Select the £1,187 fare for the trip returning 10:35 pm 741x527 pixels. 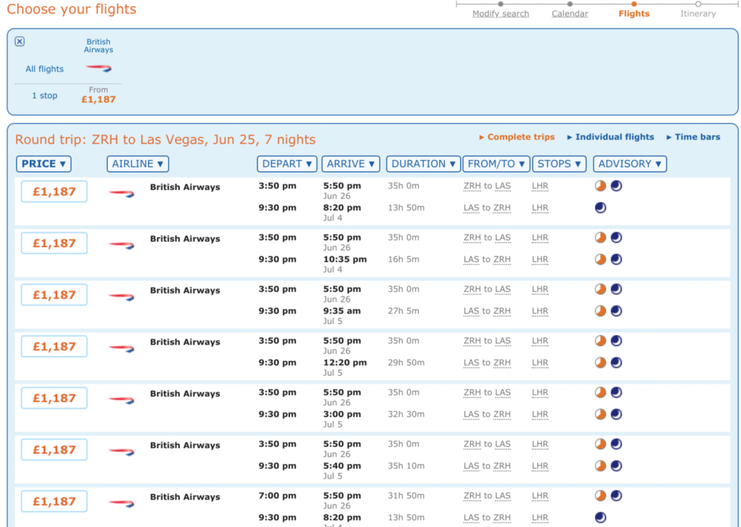[54, 243]
